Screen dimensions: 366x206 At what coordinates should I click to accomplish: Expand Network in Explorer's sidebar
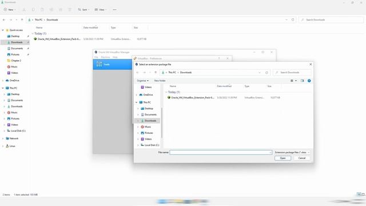coord(3,138)
